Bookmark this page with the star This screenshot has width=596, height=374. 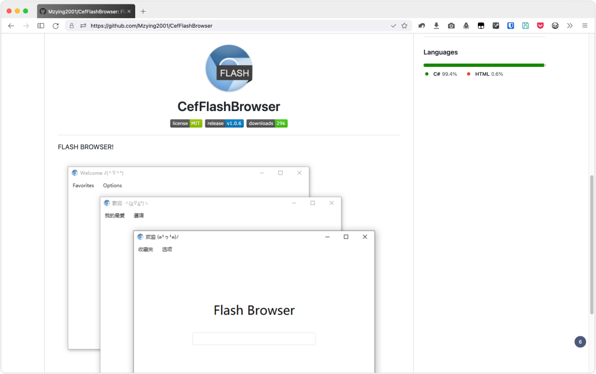(x=405, y=26)
